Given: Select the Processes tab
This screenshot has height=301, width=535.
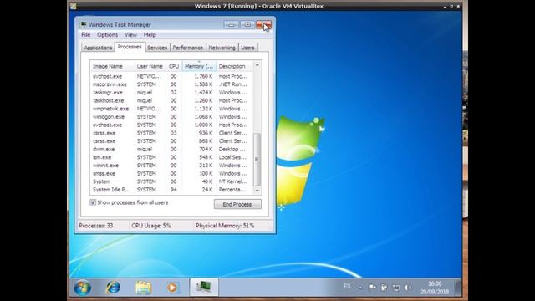Looking at the screenshot, I should tap(130, 47).
